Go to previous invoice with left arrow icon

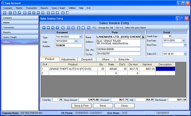point(48,28)
